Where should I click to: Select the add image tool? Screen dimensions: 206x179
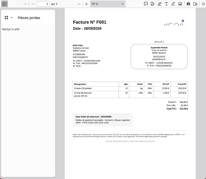coord(180,4)
